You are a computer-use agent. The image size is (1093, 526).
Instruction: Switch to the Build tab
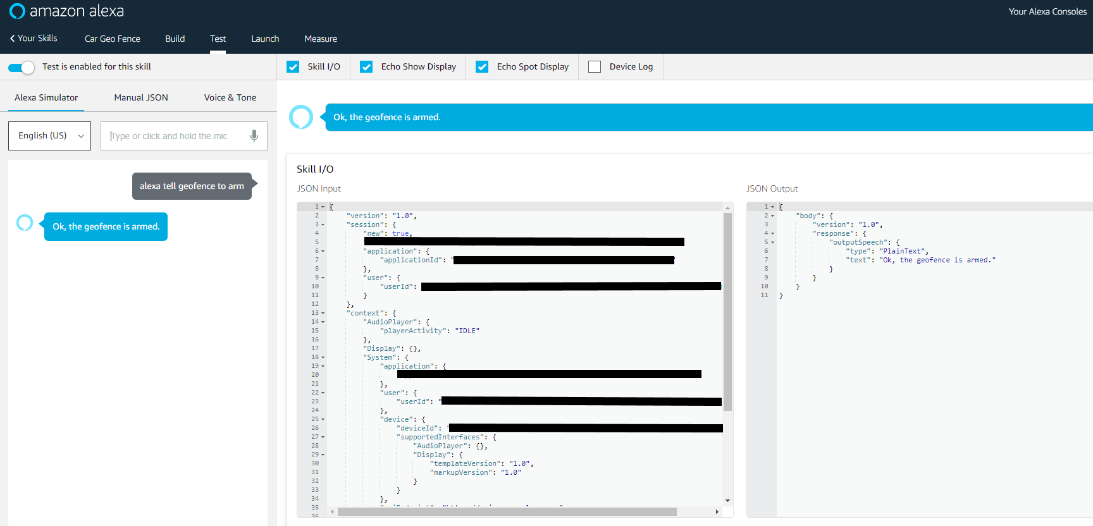pos(175,39)
